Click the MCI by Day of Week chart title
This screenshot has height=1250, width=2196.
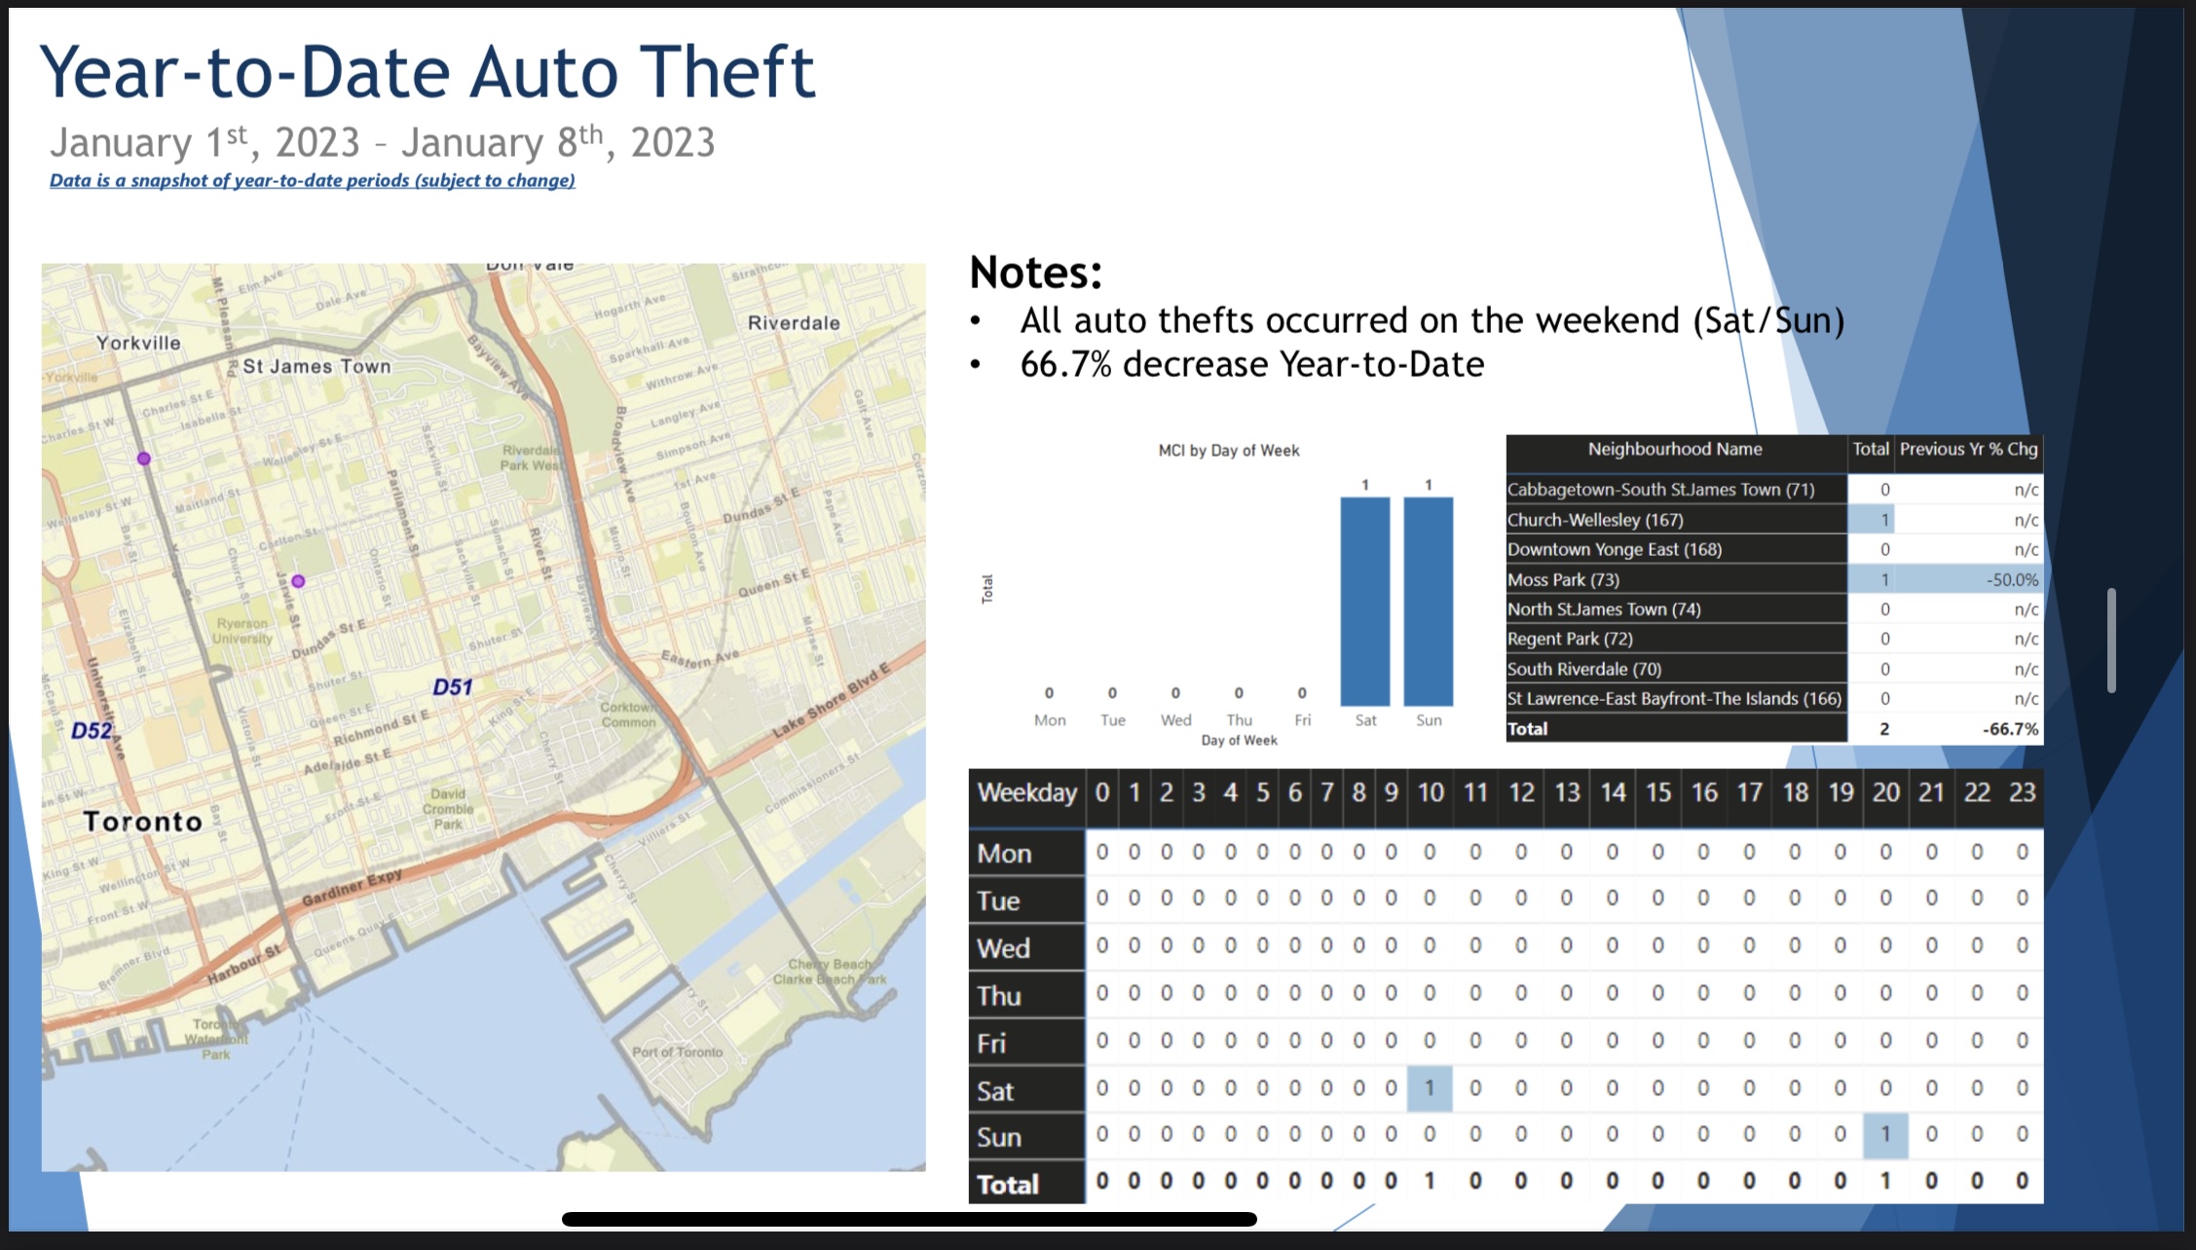[1229, 451]
